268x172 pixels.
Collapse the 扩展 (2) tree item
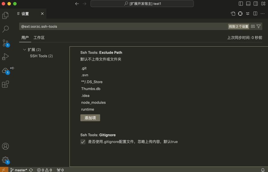(25, 49)
